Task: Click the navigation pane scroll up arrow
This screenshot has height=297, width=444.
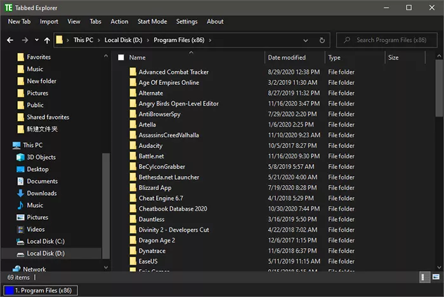Action: tap(106, 56)
